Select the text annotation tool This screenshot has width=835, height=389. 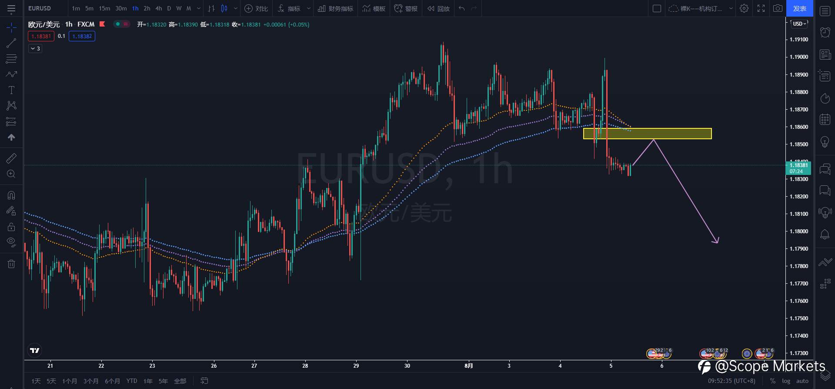tap(11, 90)
